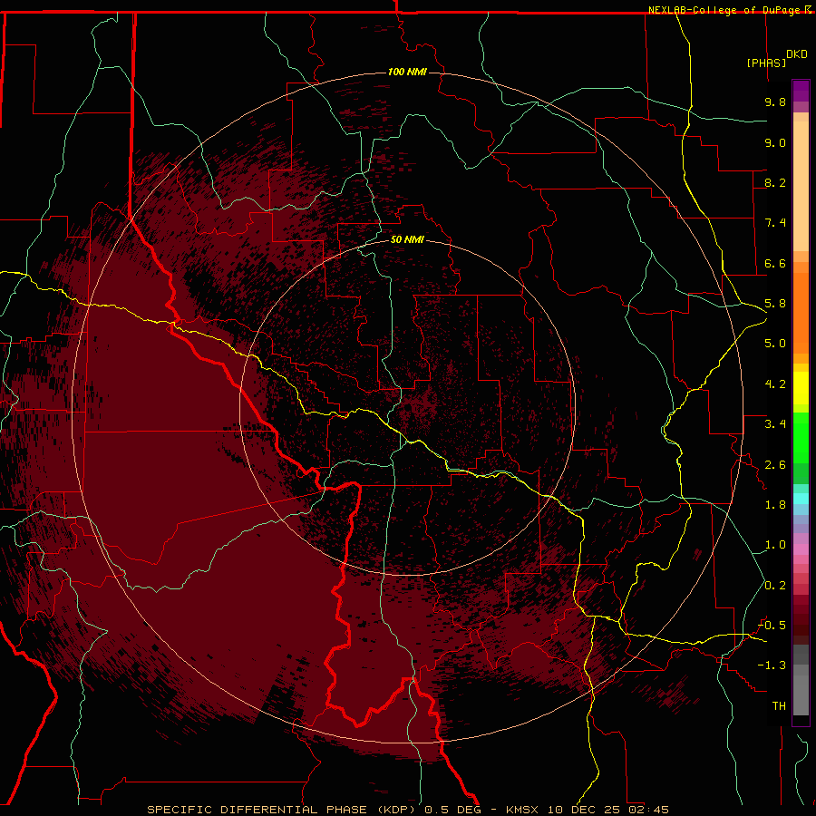The height and width of the screenshot is (816, 816).
Task: Click the yellow band in the color scale
Action: coord(801,388)
